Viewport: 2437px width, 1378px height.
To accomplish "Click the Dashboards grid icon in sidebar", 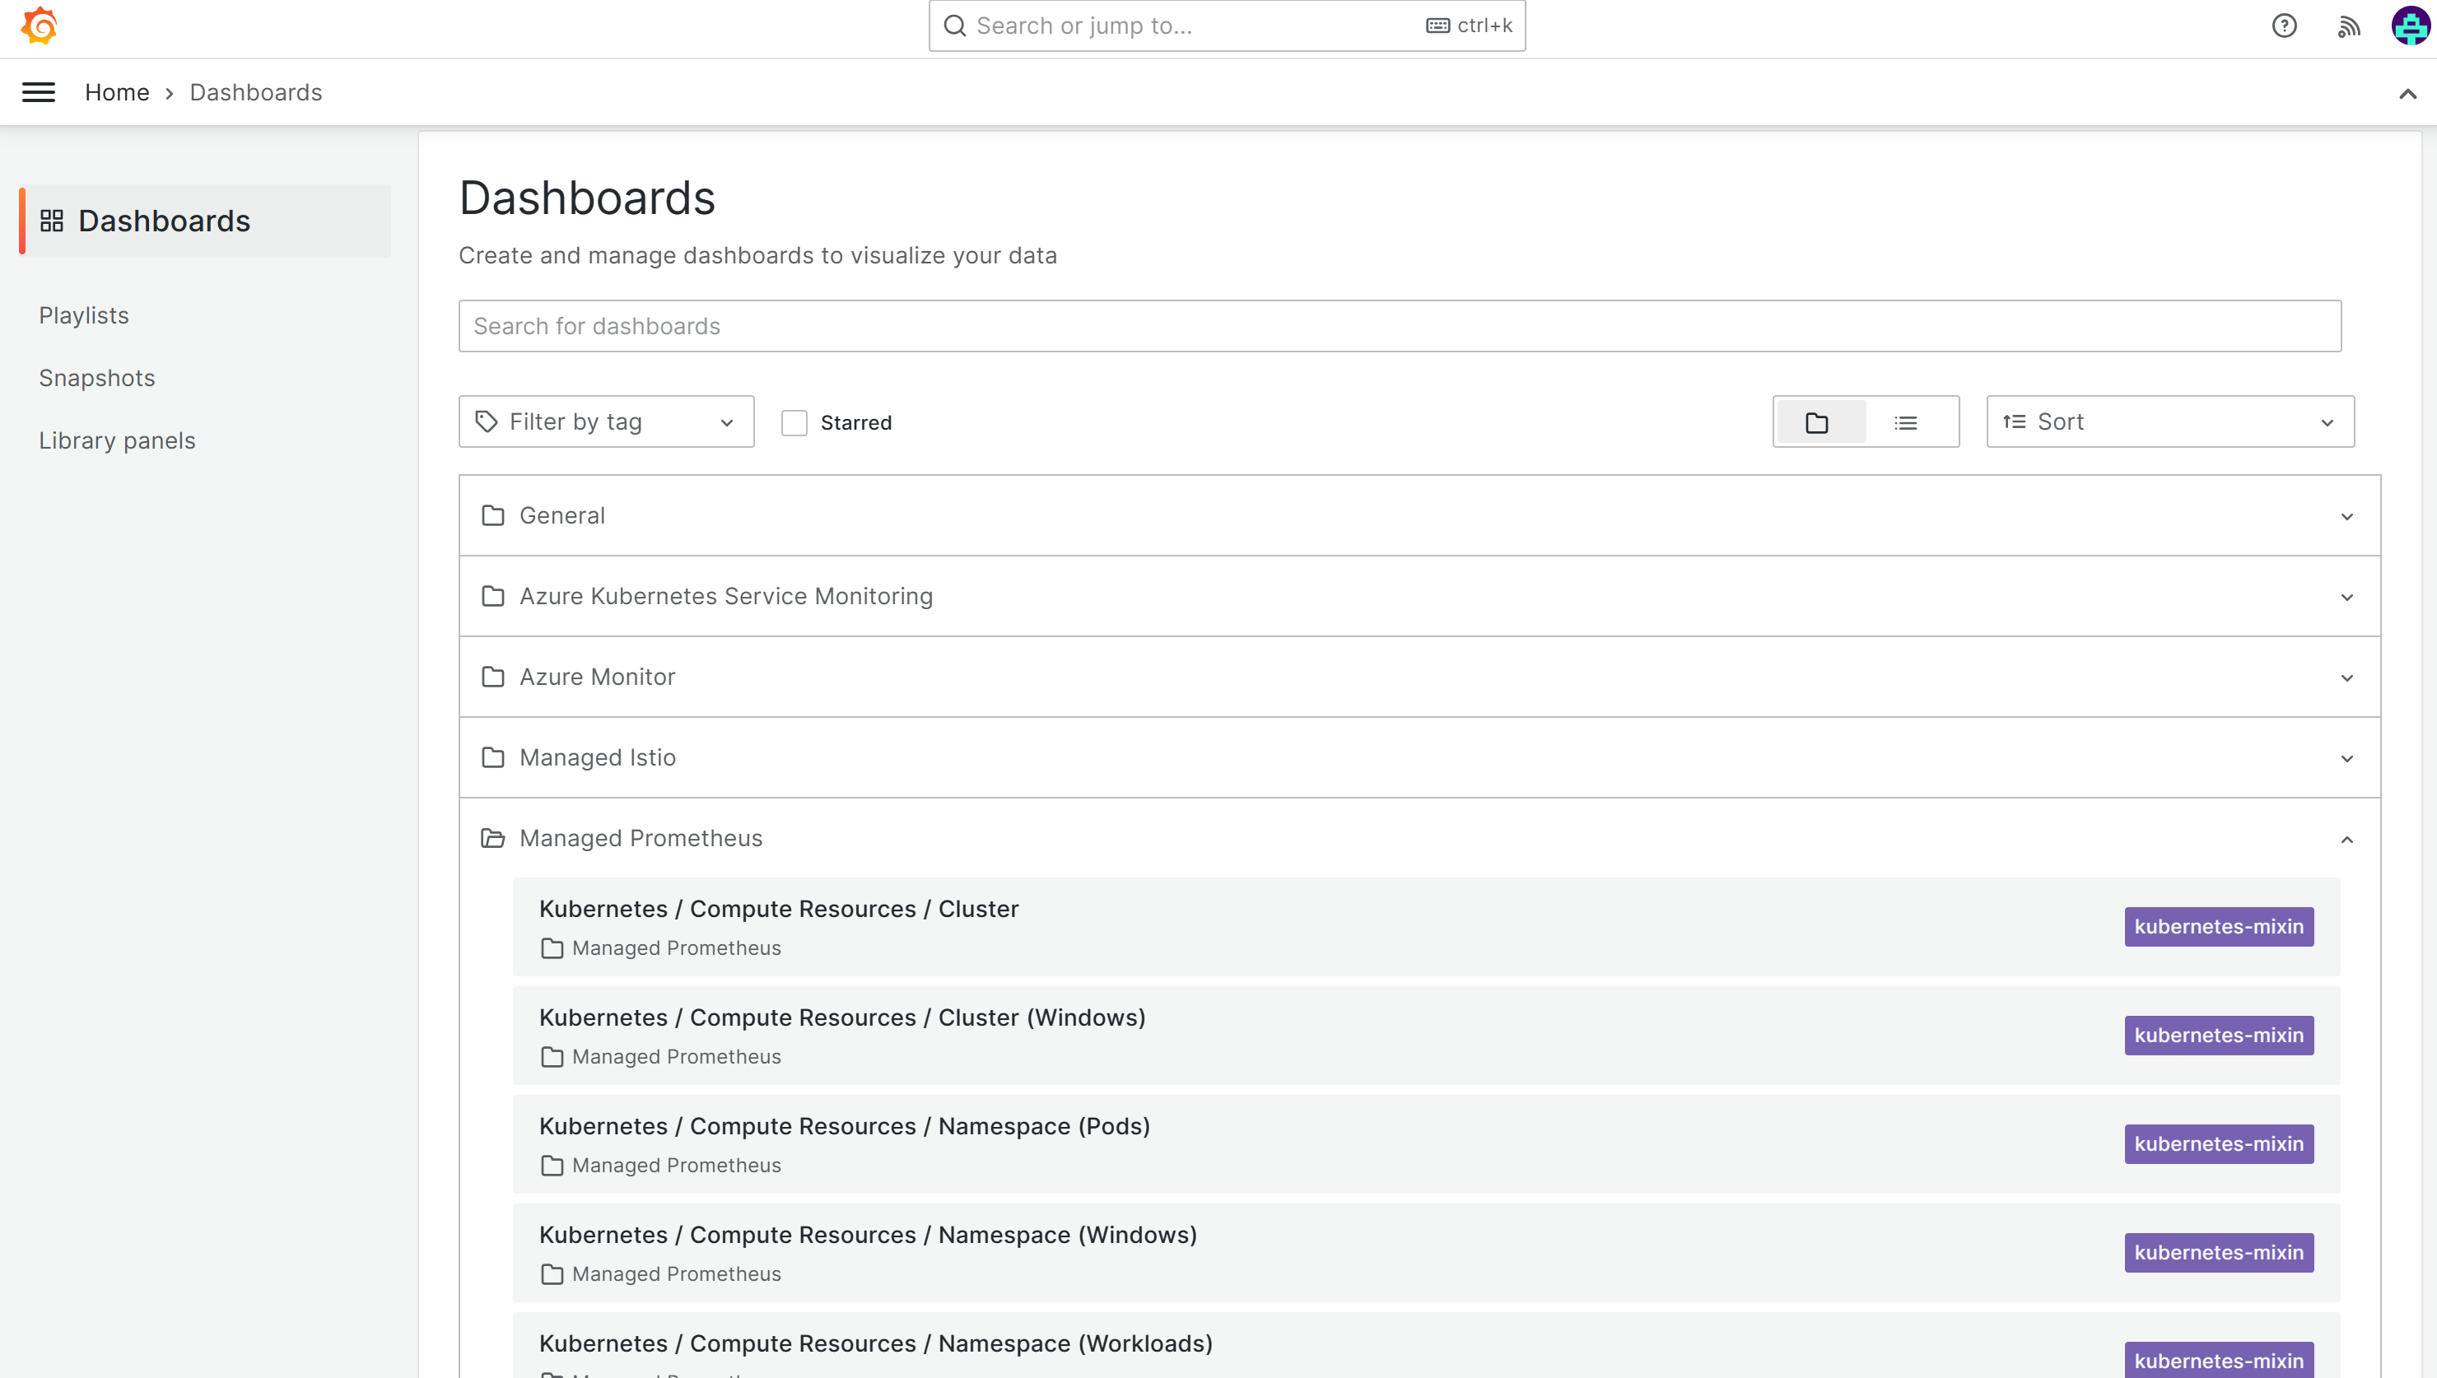I will click(52, 221).
